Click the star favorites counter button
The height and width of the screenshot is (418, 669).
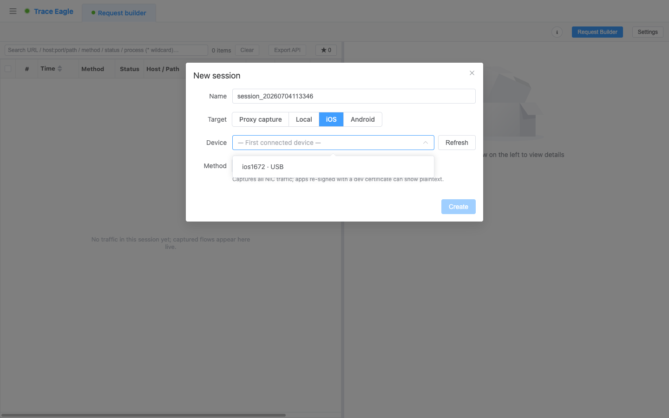[x=326, y=50]
